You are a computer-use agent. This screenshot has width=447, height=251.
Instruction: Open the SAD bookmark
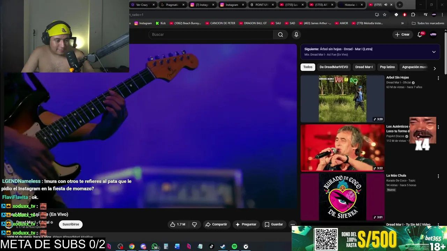tap(290, 23)
